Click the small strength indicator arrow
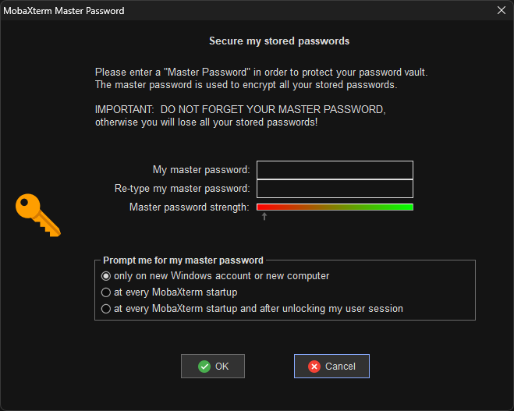514x411 pixels. click(264, 216)
